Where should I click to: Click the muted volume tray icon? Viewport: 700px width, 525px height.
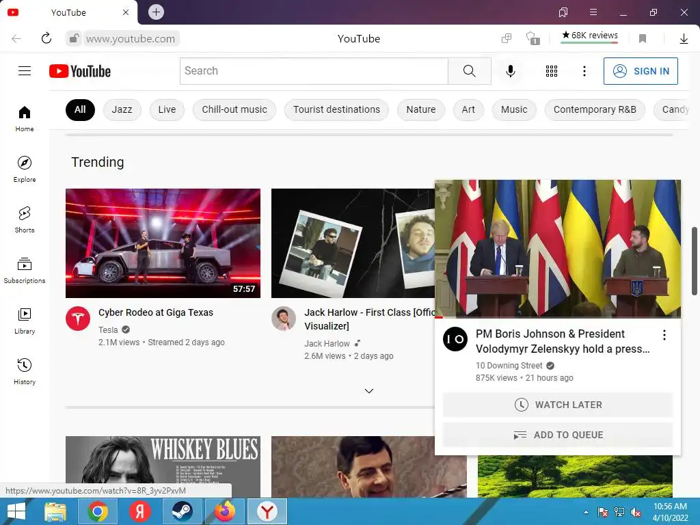pyautogui.click(x=636, y=512)
